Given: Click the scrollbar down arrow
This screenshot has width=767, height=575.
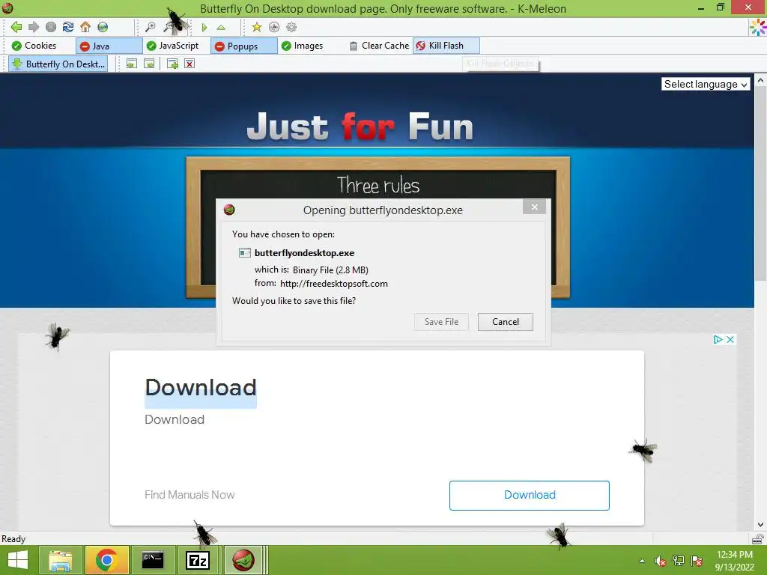Looking at the screenshot, I should click(x=761, y=525).
